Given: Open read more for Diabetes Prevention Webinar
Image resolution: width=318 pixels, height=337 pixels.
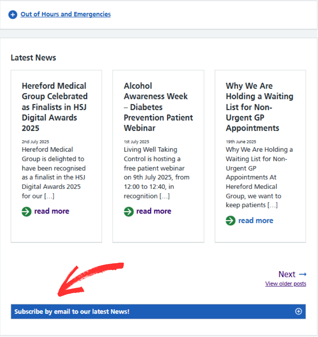Looking at the screenshot, I should tap(154, 211).
